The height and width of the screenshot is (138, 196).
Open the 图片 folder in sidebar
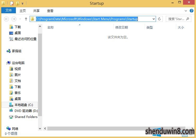pyautogui.click(x=18, y=75)
